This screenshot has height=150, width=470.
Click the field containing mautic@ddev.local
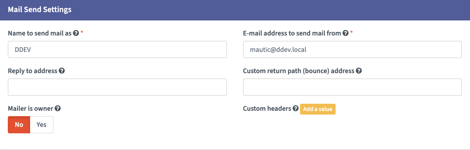(352, 49)
